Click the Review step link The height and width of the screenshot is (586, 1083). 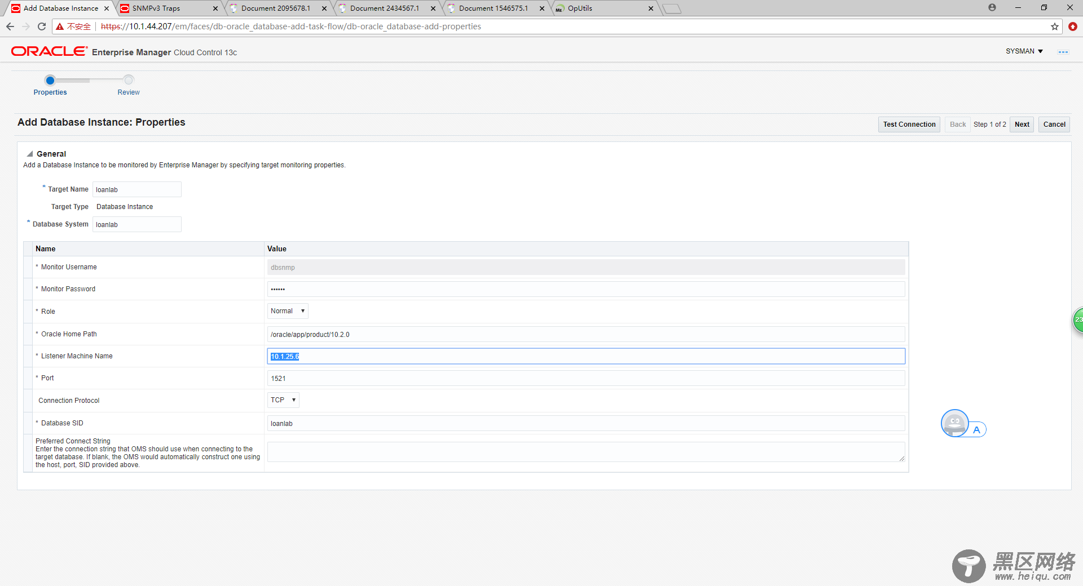(129, 92)
